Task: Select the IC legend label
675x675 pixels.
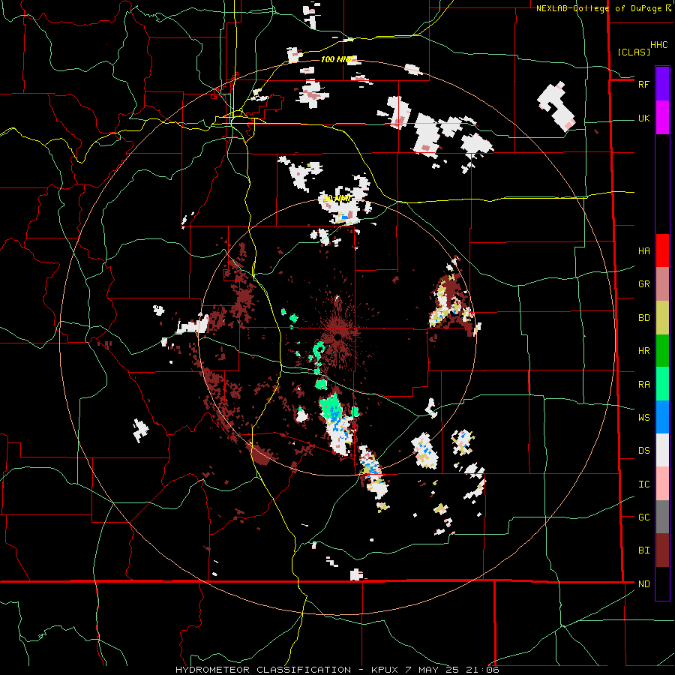Action: click(643, 484)
